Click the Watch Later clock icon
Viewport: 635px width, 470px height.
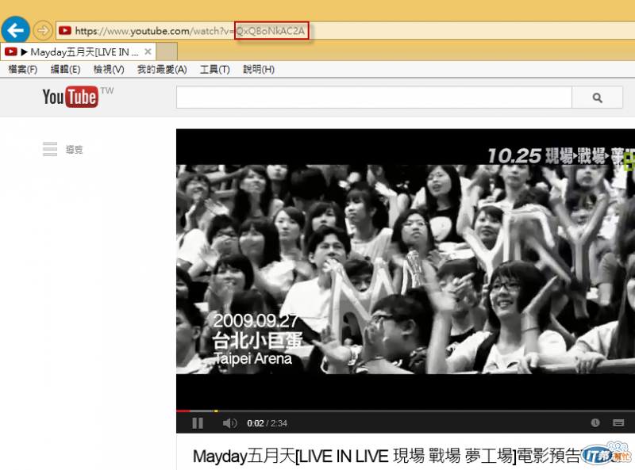tap(595, 422)
